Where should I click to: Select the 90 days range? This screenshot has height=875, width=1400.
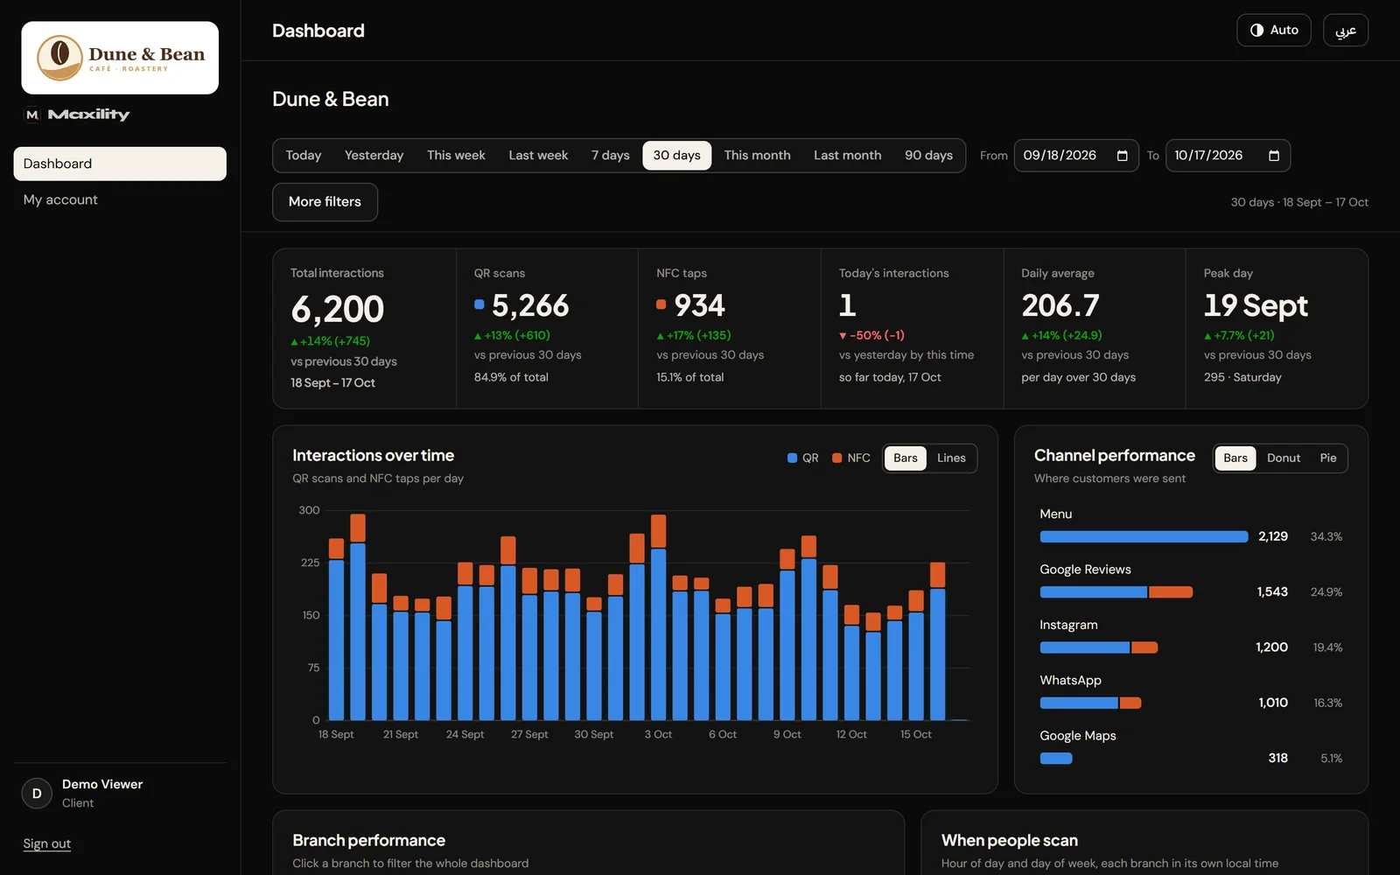click(928, 155)
